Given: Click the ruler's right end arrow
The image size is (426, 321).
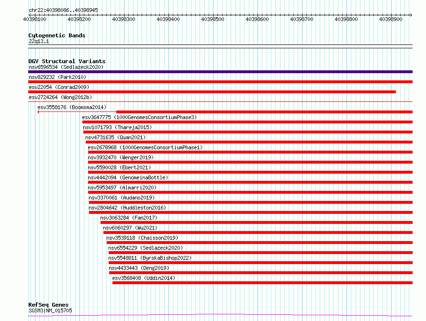Looking at the screenshot, I should [x=411, y=15].
